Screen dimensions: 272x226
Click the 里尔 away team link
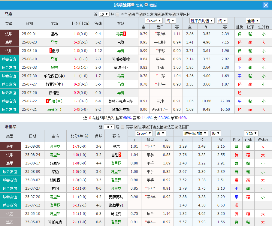(x=116, y=146)
